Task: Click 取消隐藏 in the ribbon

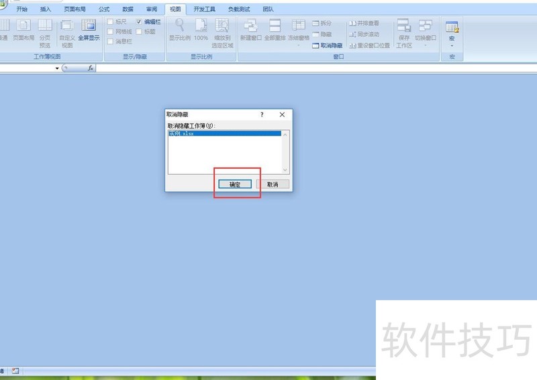Action: pyautogui.click(x=328, y=46)
